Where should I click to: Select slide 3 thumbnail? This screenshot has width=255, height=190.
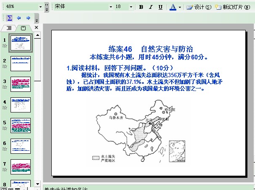[21, 84]
